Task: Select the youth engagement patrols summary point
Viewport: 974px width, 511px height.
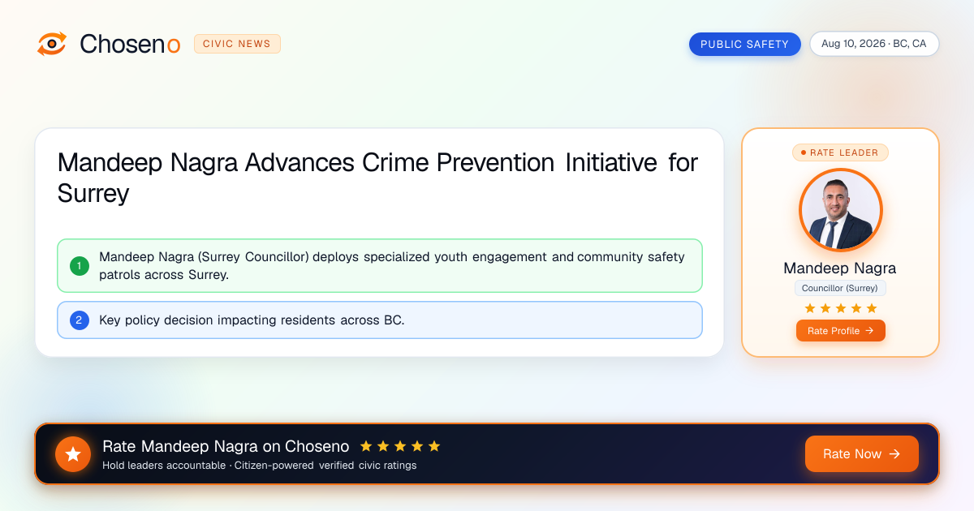Action: click(x=379, y=265)
